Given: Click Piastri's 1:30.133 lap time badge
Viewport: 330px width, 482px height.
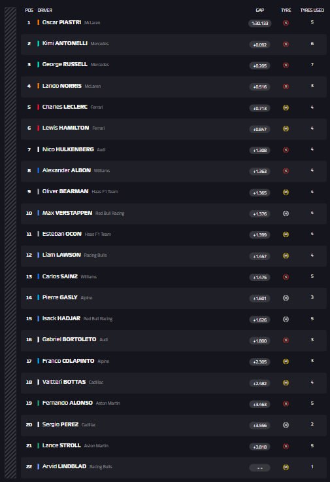Looking at the screenshot, I should [x=260, y=24].
